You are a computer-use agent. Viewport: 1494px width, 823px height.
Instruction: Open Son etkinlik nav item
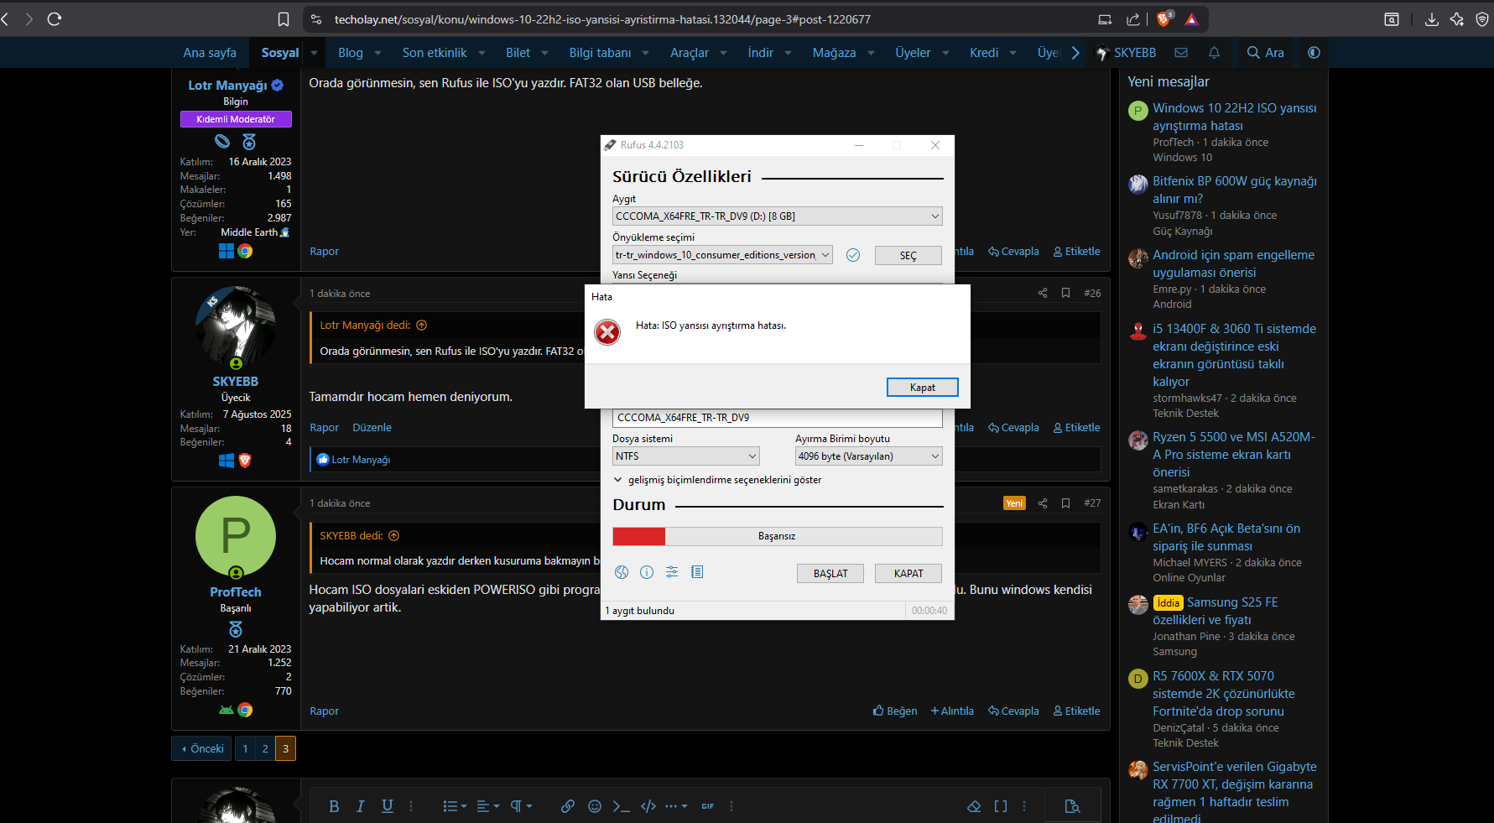[x=435, y=52]
